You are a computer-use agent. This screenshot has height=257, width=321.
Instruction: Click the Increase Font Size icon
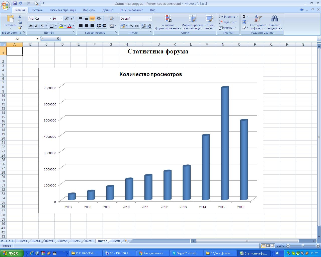coord(66,19)
